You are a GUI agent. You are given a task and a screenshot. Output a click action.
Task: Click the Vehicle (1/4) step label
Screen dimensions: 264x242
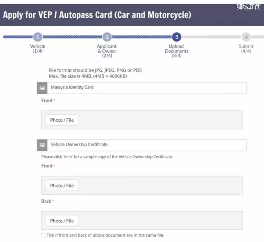click(x=38, y=49)
